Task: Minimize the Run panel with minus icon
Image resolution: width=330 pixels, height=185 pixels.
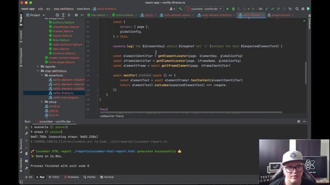Action: pos(304,121)
